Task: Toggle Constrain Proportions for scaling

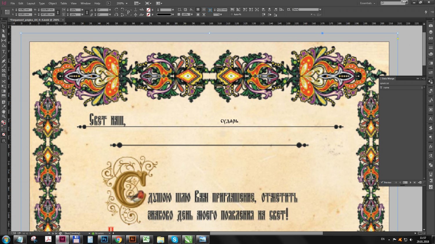Action: tap(87, 12)
